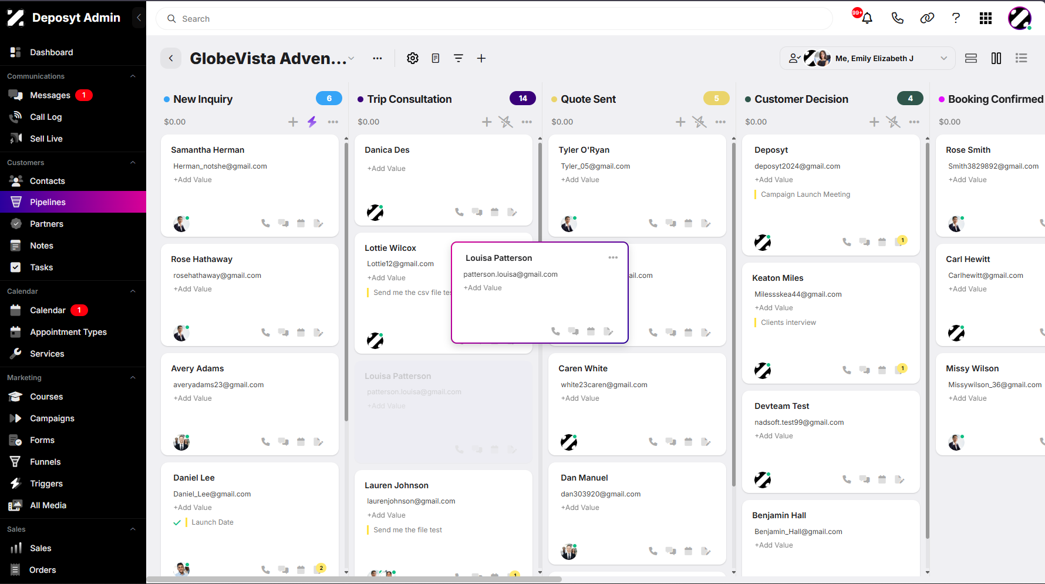Select Campaigns in the sidebar
1045x584 pixels.
coord(52,418)
